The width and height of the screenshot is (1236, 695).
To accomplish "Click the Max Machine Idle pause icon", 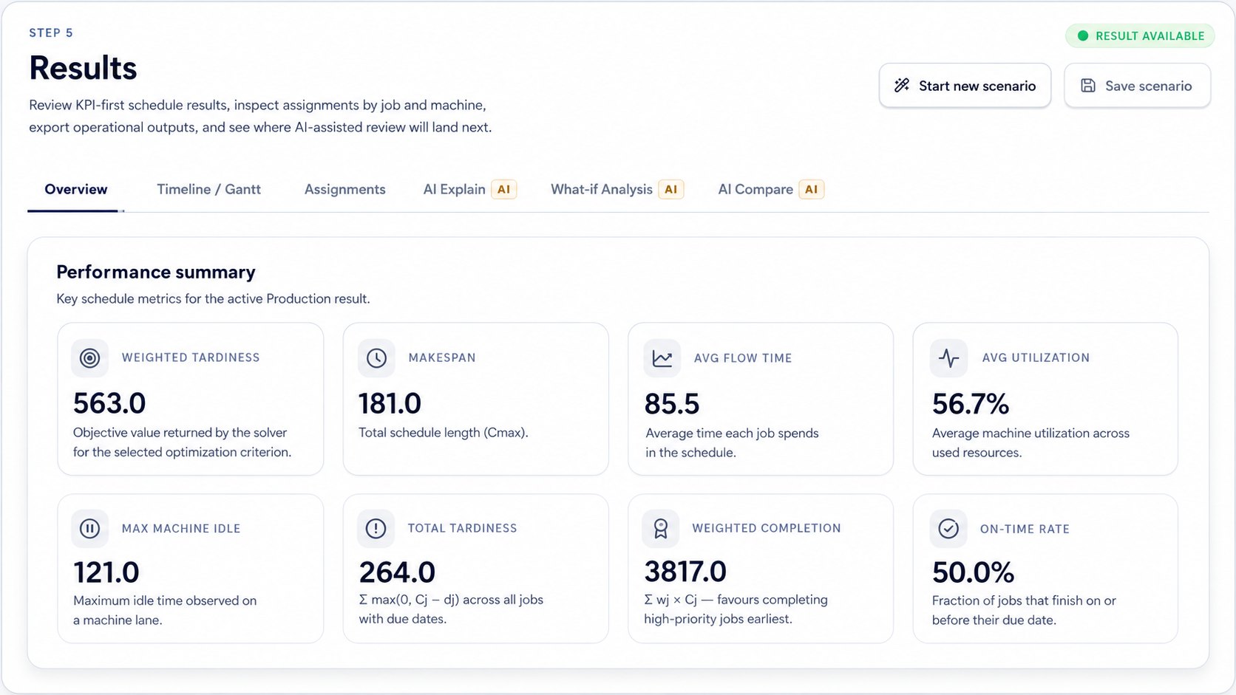I will (x=89, y=529).
